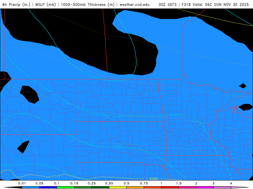Select the 0.35–0.5 yellow legend swatch
Screen dimensions: 253x189
click(x=118, y=187)
